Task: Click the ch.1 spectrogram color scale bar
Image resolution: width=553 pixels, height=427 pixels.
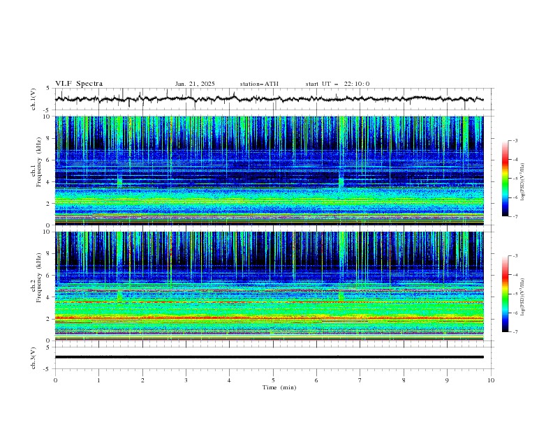Action: pyautogui.click(x=505, y=178)
